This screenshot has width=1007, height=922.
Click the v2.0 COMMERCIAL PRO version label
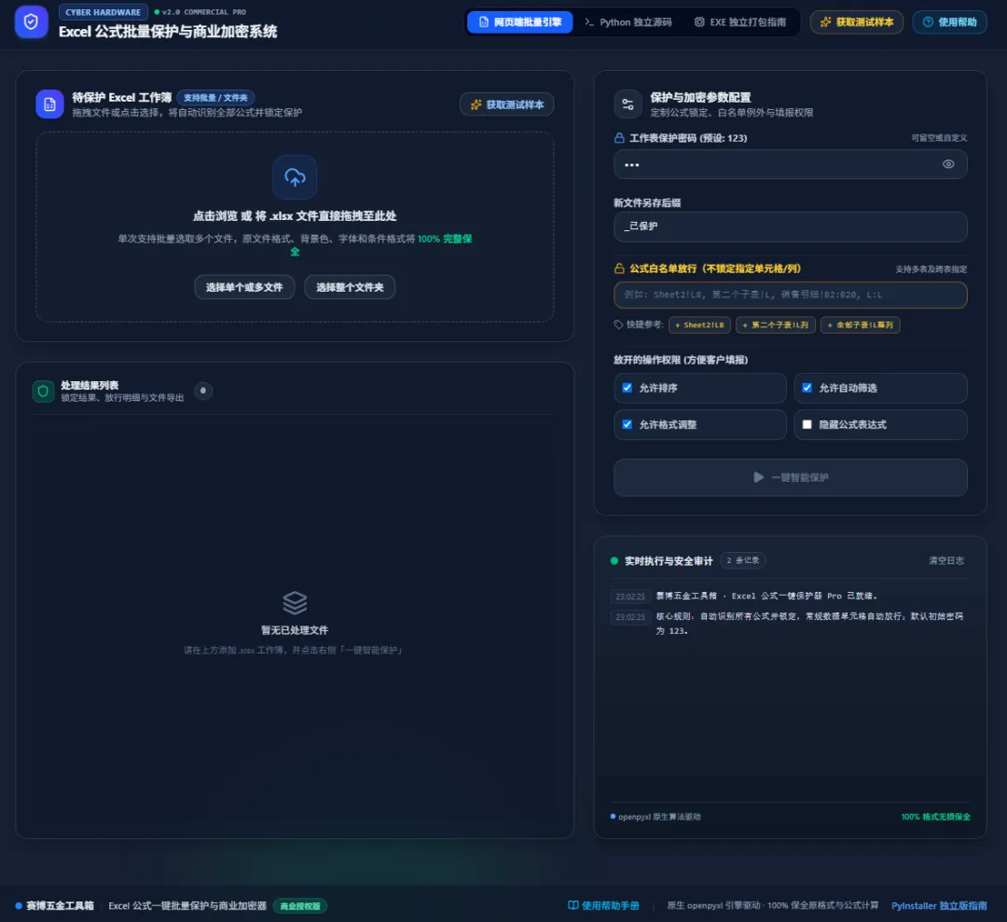click(x=203, y=12)
